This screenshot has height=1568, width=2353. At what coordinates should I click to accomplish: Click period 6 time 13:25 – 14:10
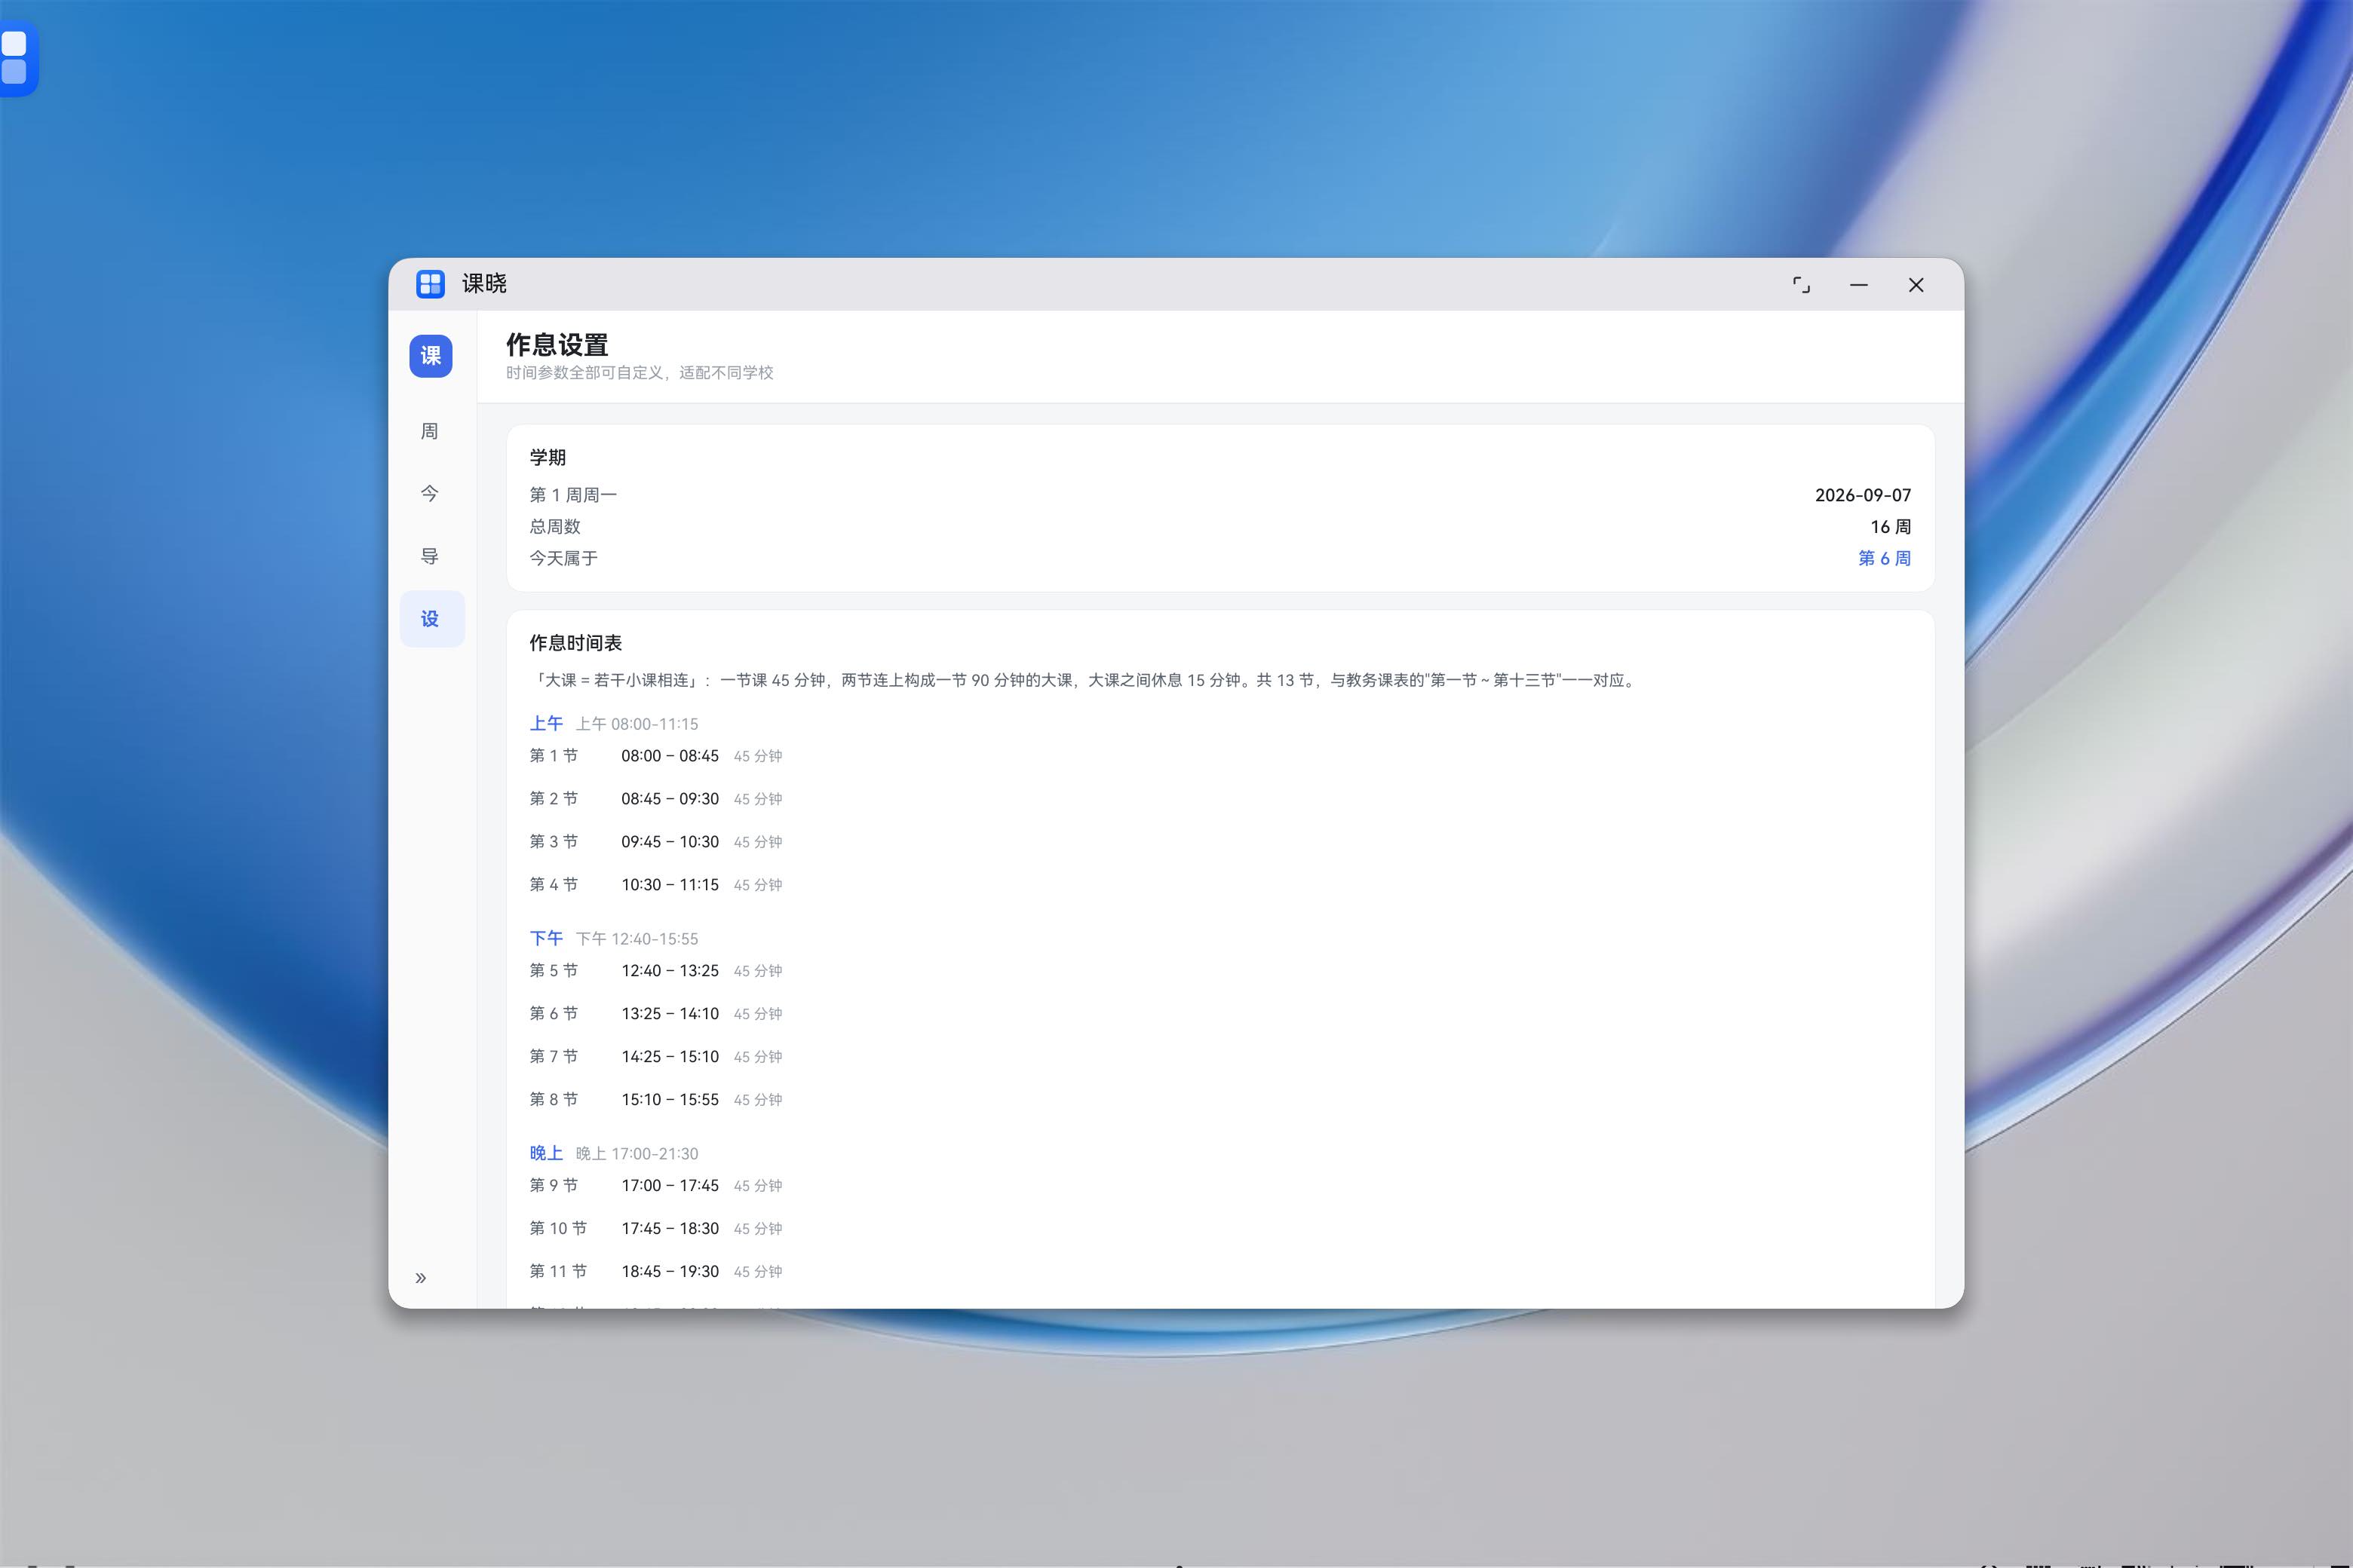point(670,1014)
